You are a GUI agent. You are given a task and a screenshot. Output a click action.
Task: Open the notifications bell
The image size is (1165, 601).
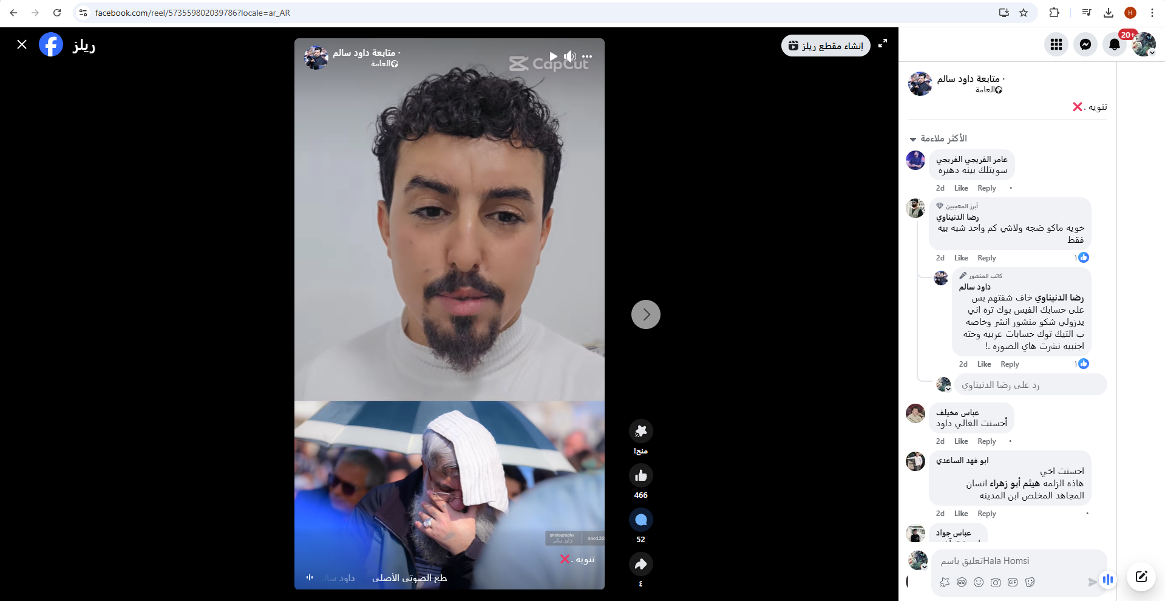point(1115,44)
